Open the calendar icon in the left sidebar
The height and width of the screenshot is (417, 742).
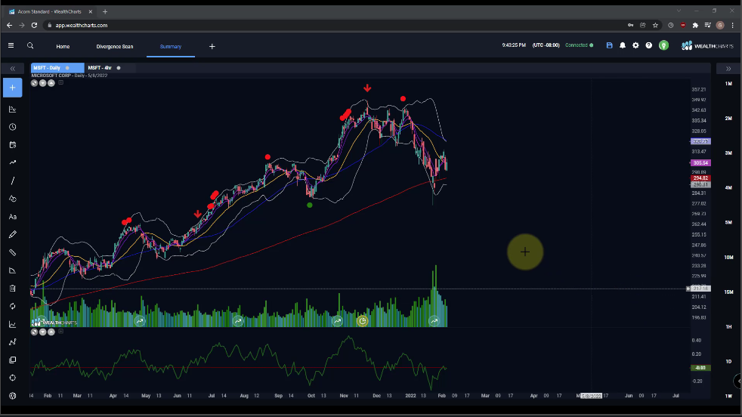coord(13,145)
